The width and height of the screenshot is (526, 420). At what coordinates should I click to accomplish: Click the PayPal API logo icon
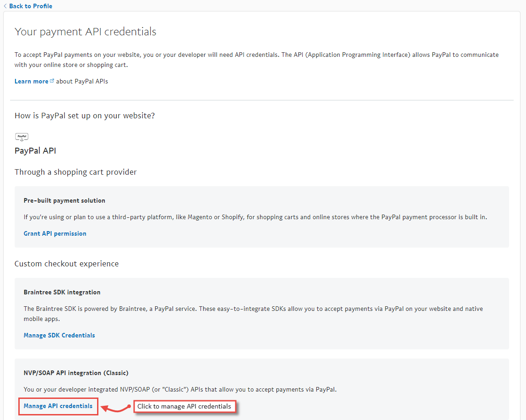pyautogui.click(x=22, y=137)
